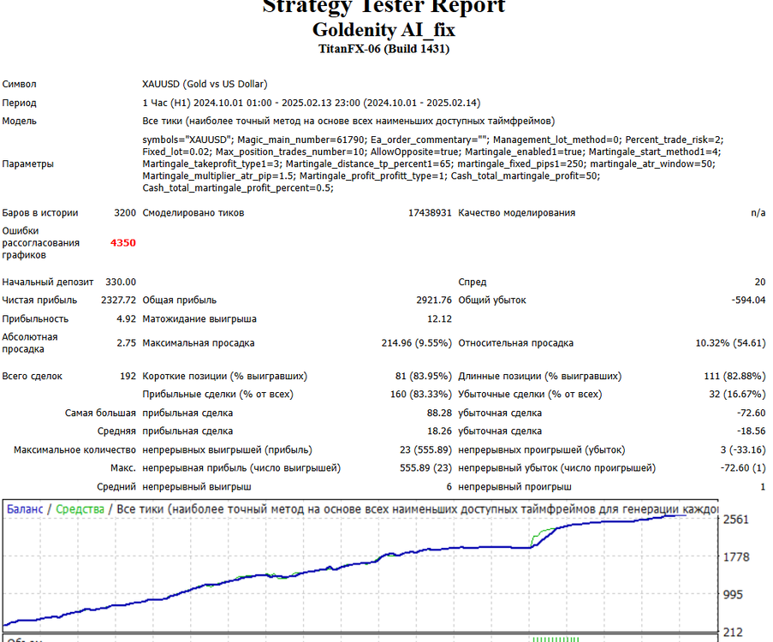This screenshot has height=642, width=773.
Task: Click the Модель label
Action: coord(19,121)
